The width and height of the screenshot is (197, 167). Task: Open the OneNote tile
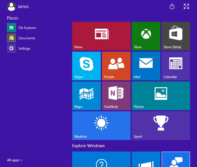coord(116,96)
